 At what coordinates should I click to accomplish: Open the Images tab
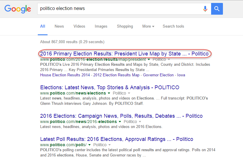pos(101,26)
